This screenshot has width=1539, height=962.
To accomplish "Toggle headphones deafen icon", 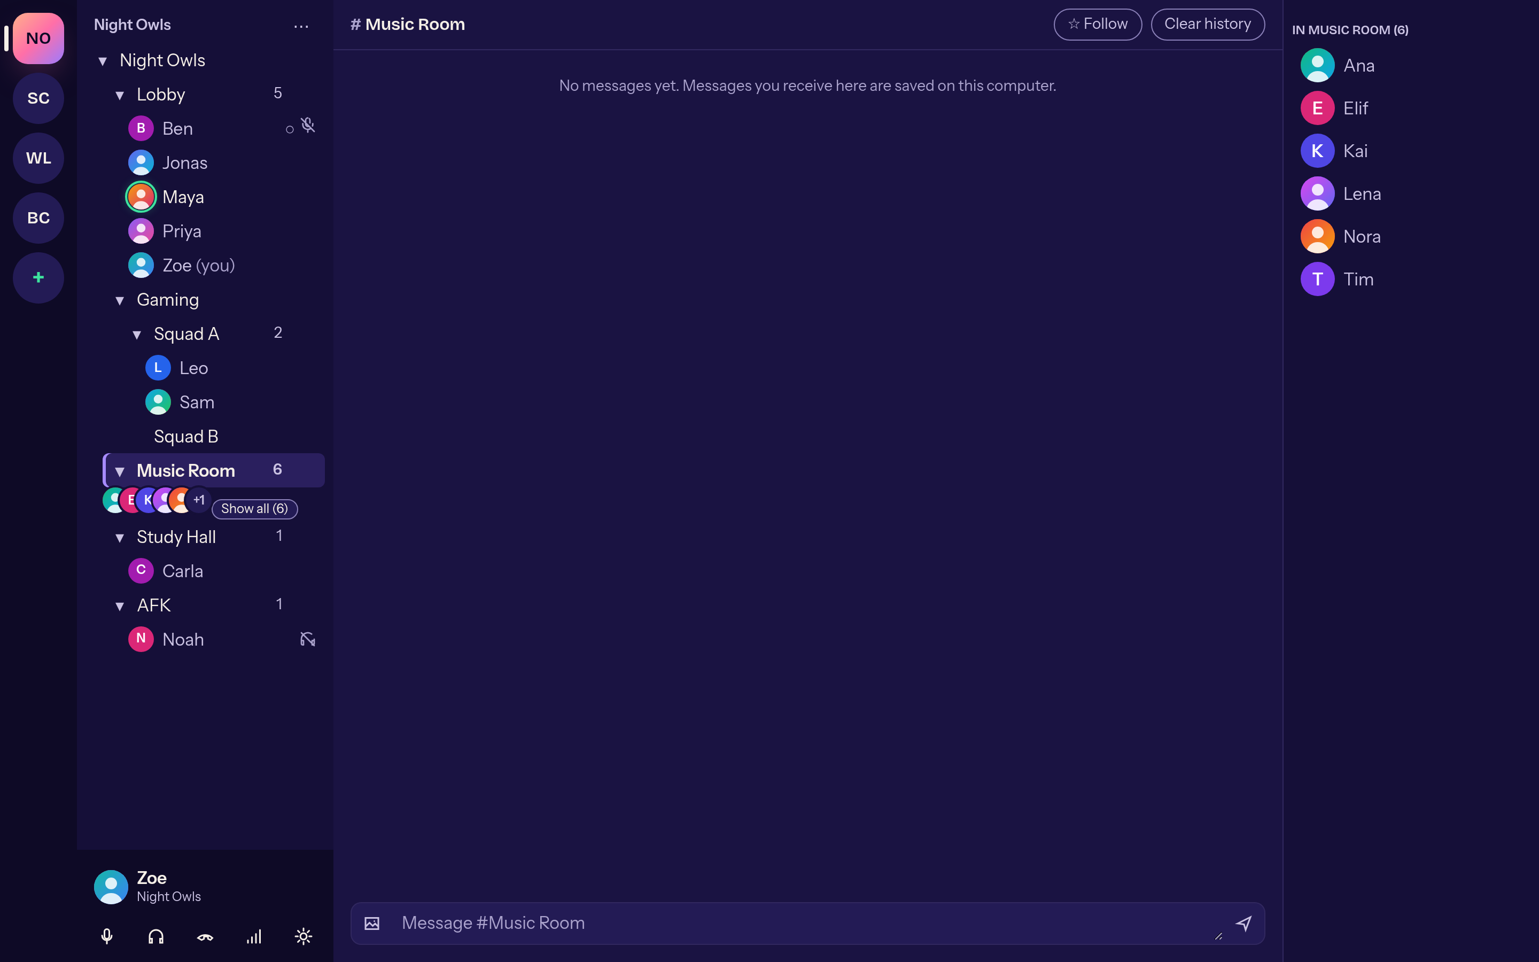I will [x=156, y=936].
